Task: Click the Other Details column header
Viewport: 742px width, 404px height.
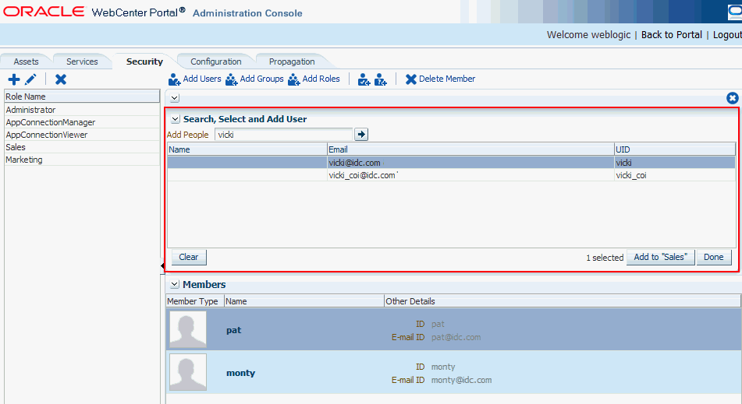Action: pos(563,301)
